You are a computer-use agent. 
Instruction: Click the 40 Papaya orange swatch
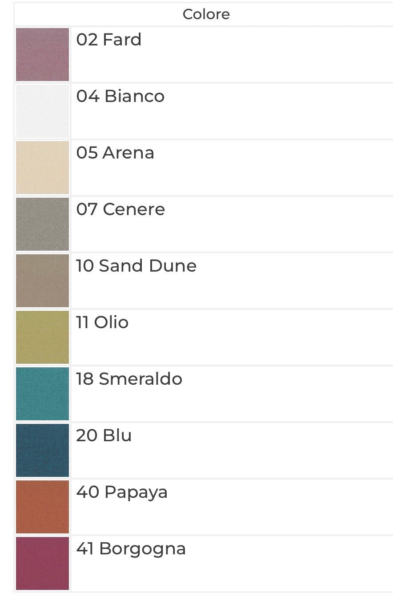tap(43, 507)
